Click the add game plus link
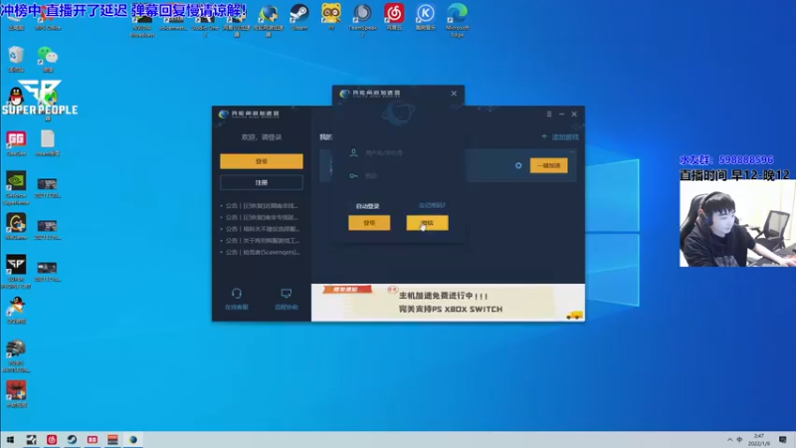Viewport: 796px width, 448px height. [560, 137]
